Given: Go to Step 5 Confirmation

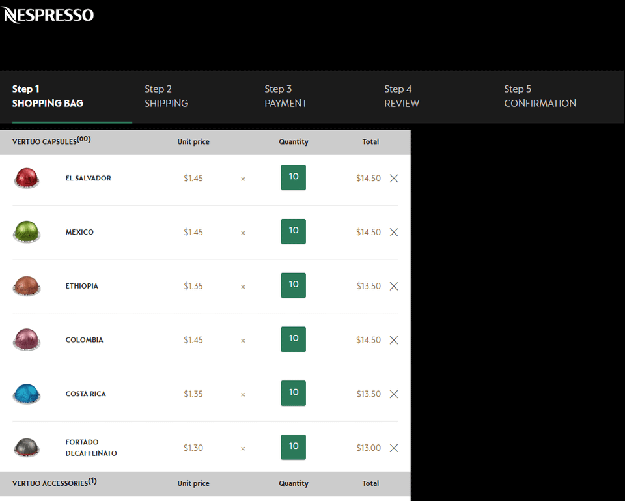Looking at the screenshot, I should tap(540, 96).
